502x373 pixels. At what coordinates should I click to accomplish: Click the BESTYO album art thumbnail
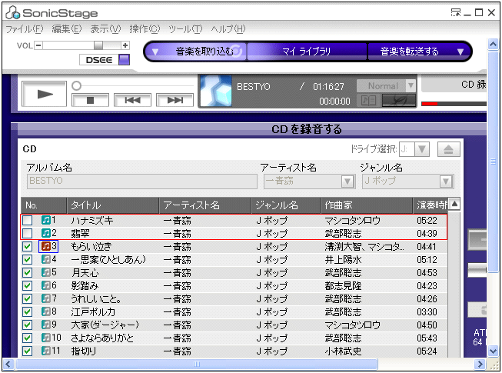click(x=216, y=91)
